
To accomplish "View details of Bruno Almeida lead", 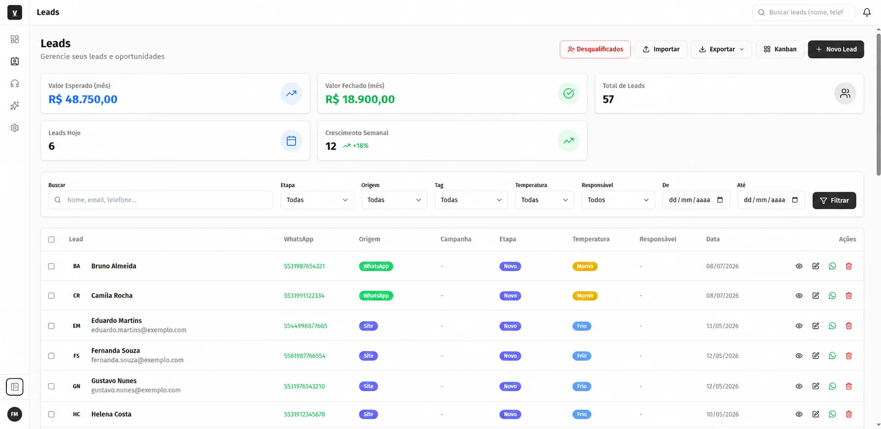I will point(799,266).
